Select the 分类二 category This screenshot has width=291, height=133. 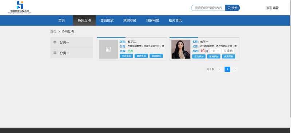[72, 53]
